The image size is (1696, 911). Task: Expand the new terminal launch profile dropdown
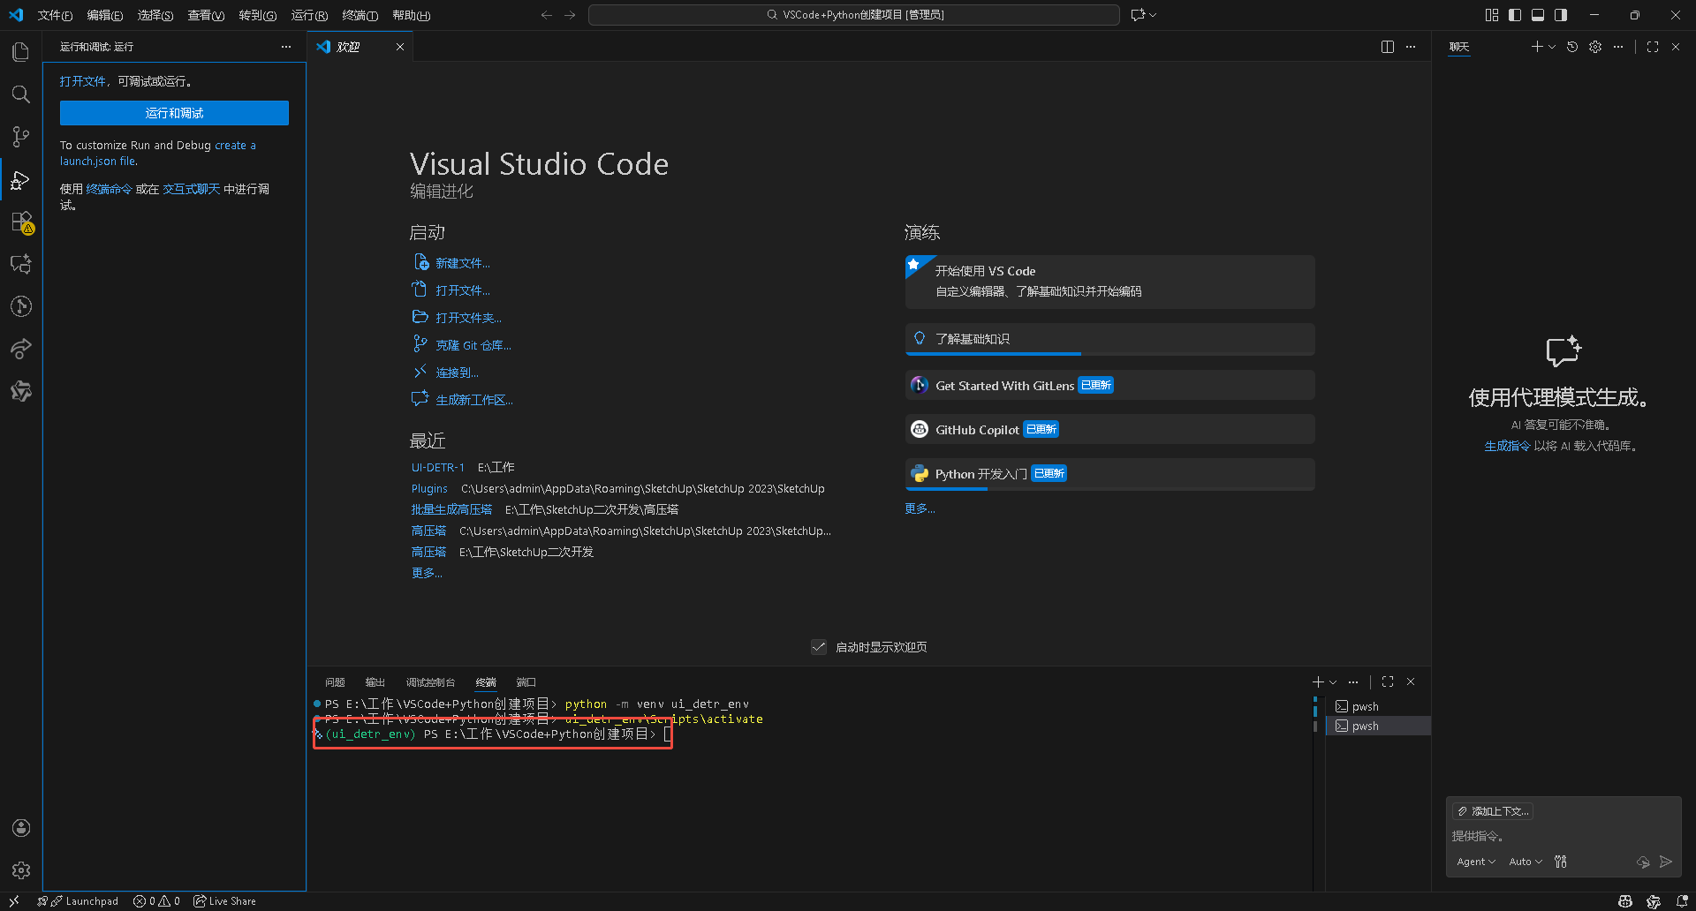[x=1333, y=681]
